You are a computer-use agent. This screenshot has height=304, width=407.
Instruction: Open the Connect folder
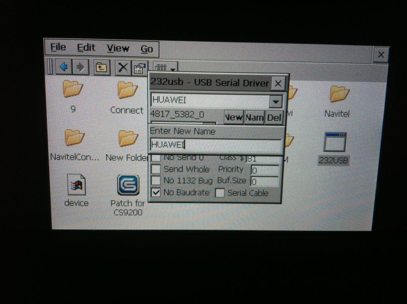pos(127,97)
